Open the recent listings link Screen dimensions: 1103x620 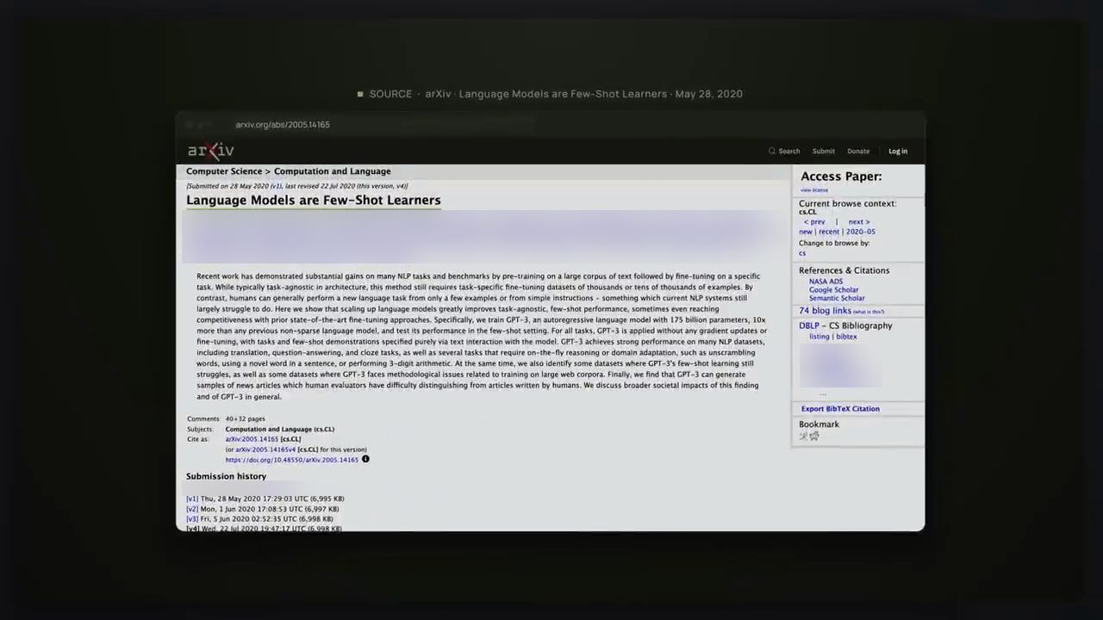829,232
